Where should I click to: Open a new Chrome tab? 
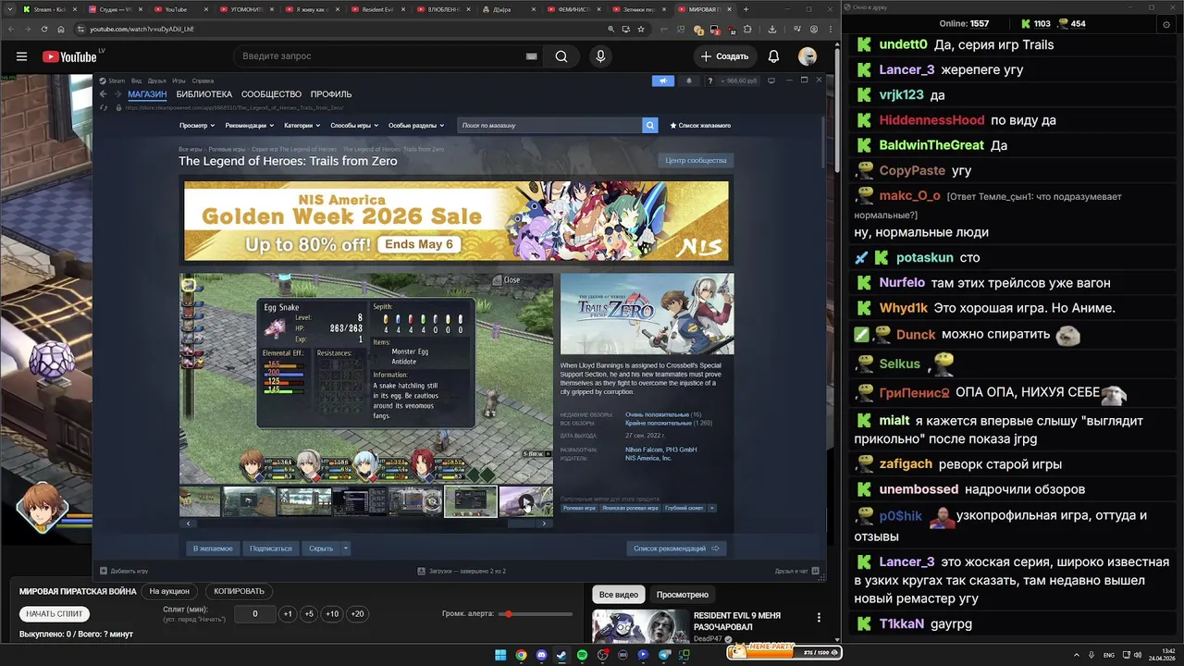coord(746,9)
